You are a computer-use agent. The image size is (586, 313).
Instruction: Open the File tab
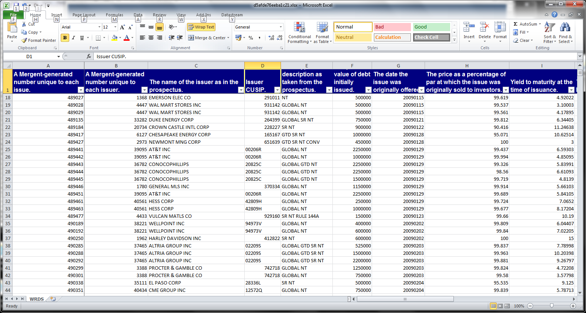13,15
